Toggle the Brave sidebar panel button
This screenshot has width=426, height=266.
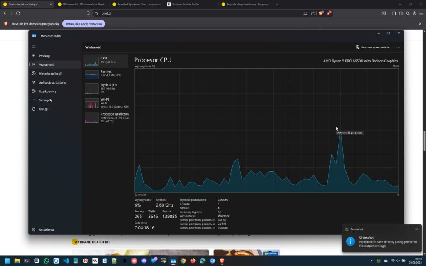[x=394, y=13]
